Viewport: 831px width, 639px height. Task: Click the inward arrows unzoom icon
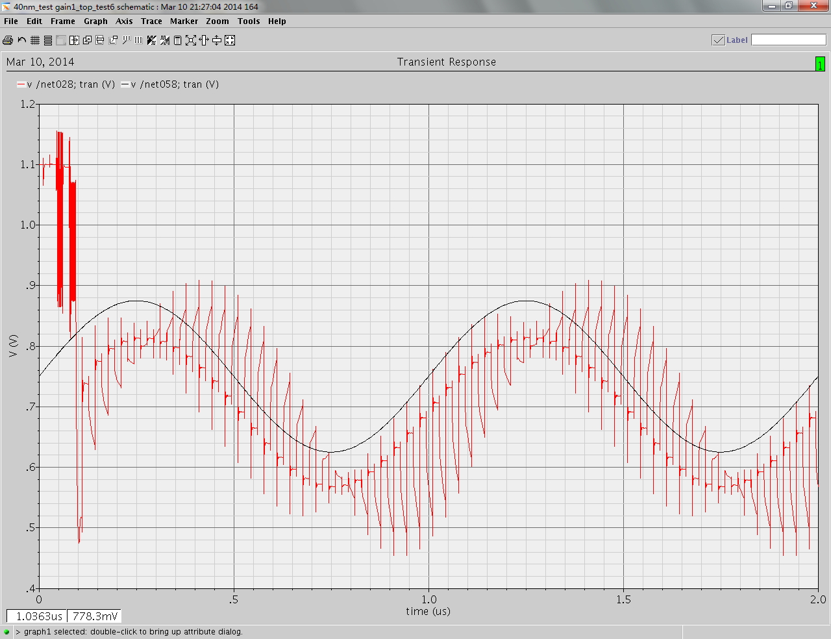click(x=230, y=40)
